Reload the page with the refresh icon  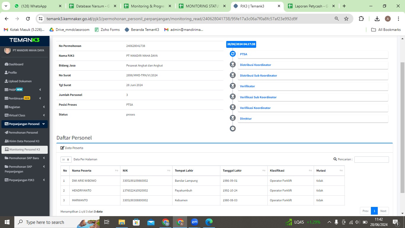coord(28,19)
